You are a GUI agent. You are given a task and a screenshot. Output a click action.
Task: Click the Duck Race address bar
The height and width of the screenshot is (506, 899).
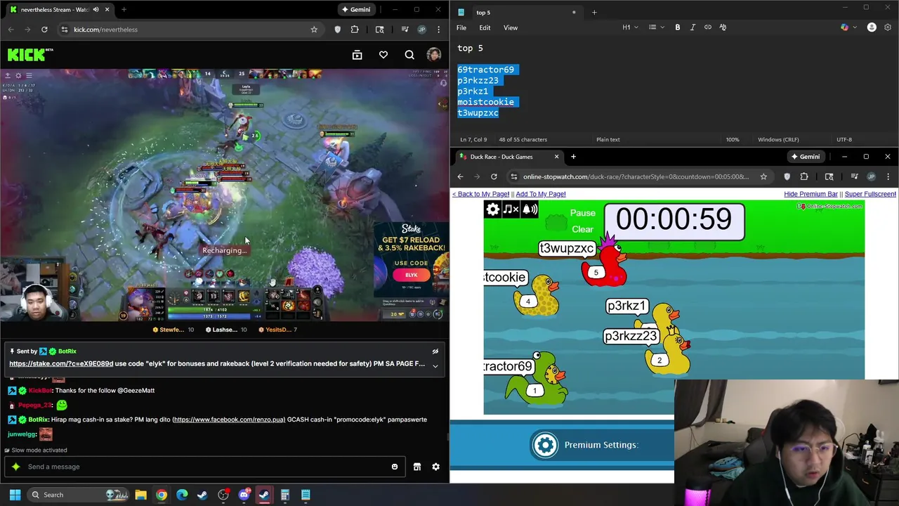click(636, 176)
